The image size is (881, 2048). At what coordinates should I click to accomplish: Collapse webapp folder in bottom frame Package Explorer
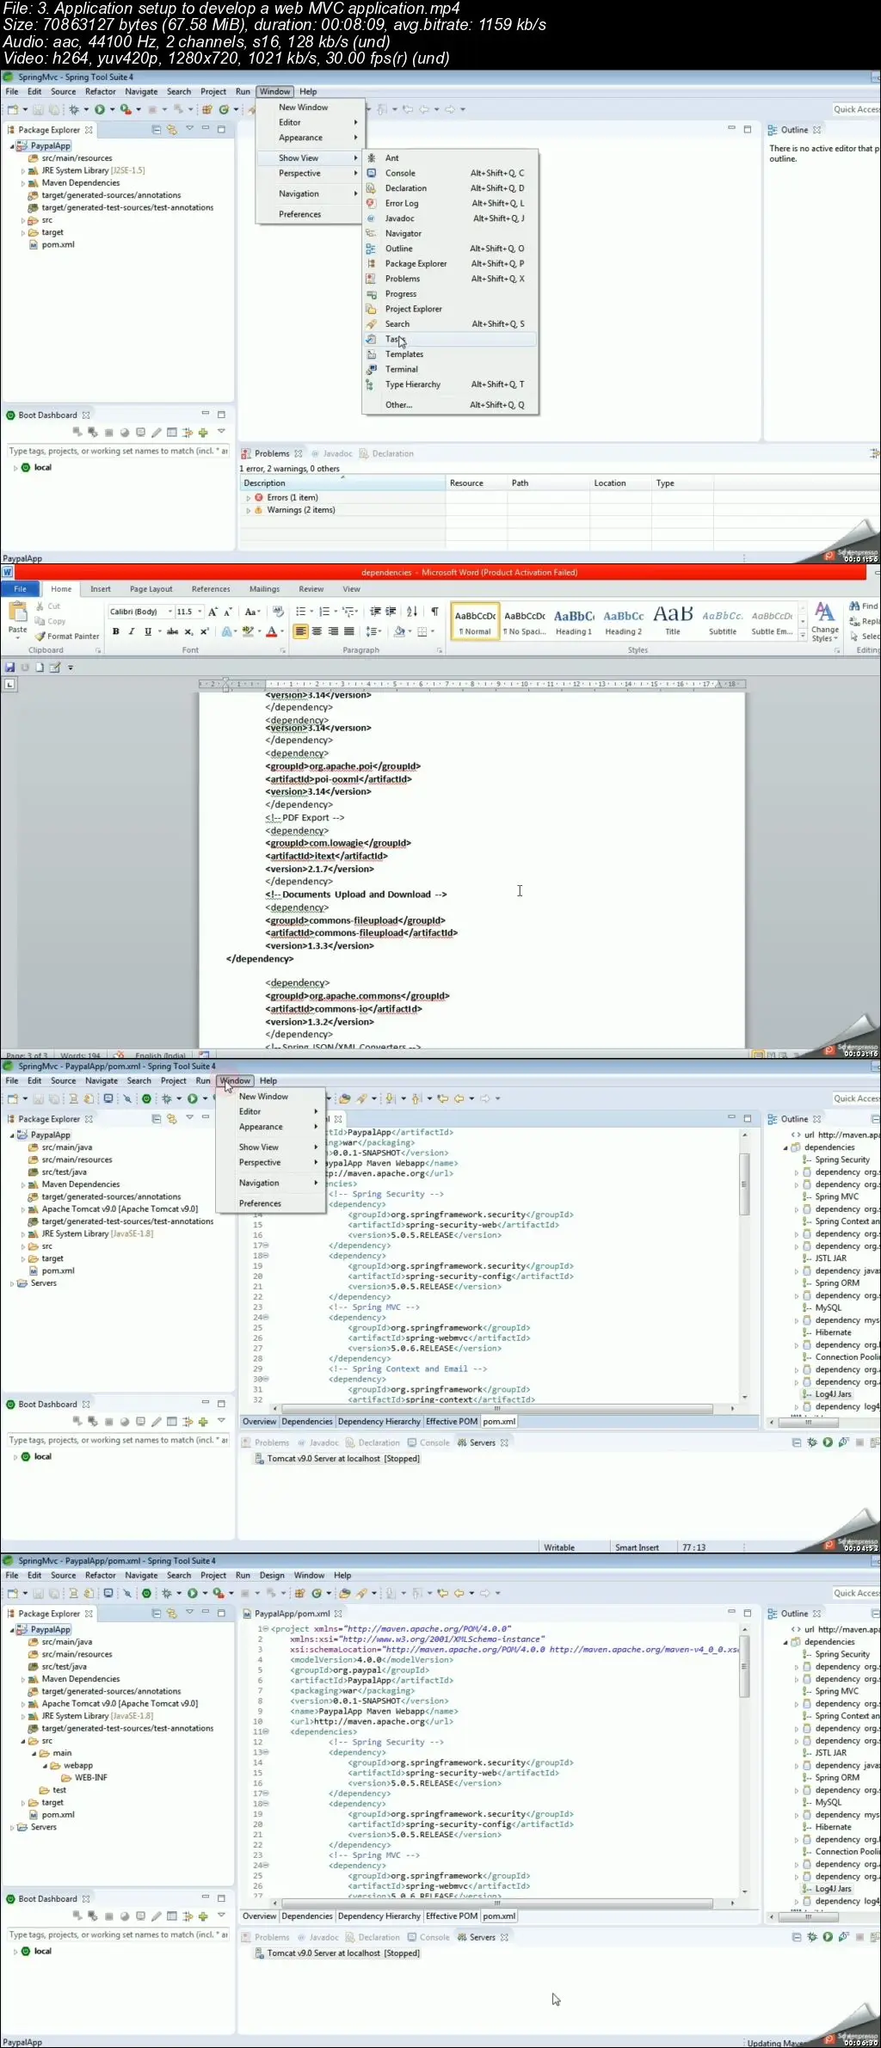coord(46,1765)
